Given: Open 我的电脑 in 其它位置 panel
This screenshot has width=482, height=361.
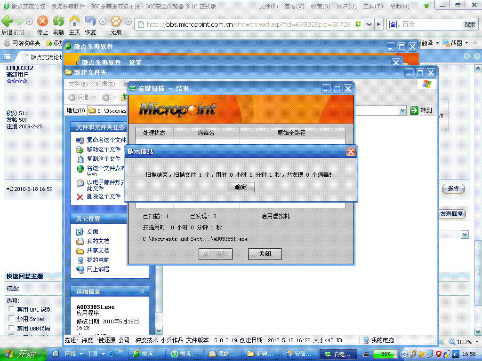Looking at the screenshot, I should pyautogui.click(x=98, y=259).
